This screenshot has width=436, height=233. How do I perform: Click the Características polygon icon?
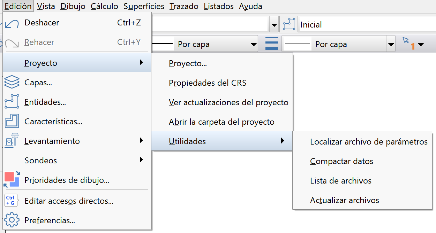pos(12,121)
